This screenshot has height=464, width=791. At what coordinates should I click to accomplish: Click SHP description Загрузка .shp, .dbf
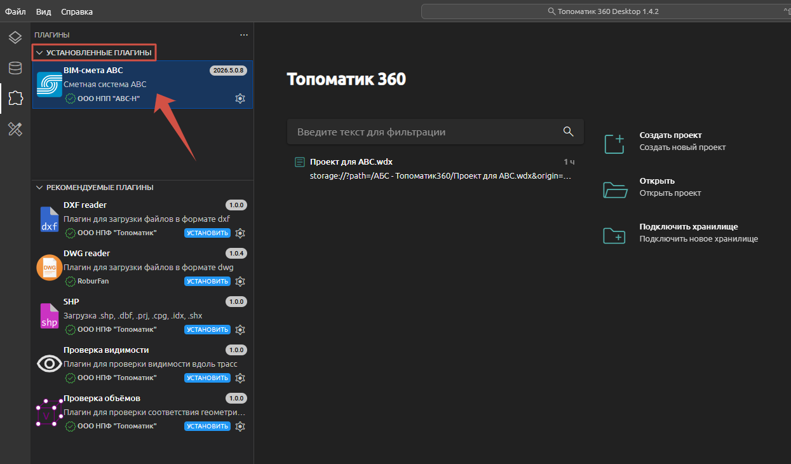click(x=133, y=316)
